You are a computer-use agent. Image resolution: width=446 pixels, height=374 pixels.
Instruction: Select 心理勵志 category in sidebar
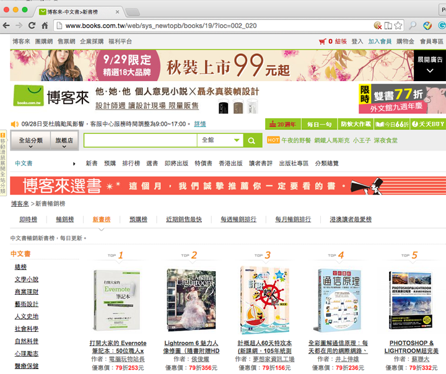[x=27, y=354]
